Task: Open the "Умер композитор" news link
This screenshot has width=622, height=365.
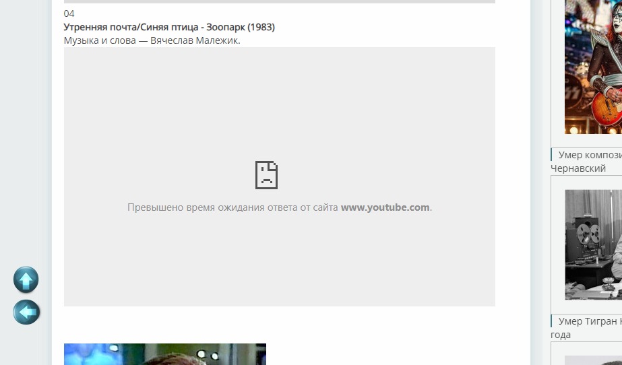Action: click(590, 155)
